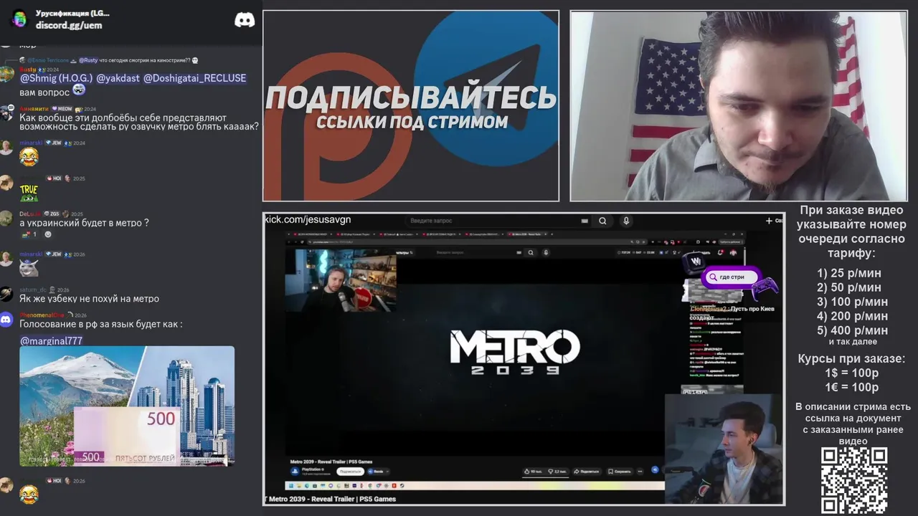918x516 pixels.
Task: Click the kick.com/jesusavgn text
Action: [308, 219]
